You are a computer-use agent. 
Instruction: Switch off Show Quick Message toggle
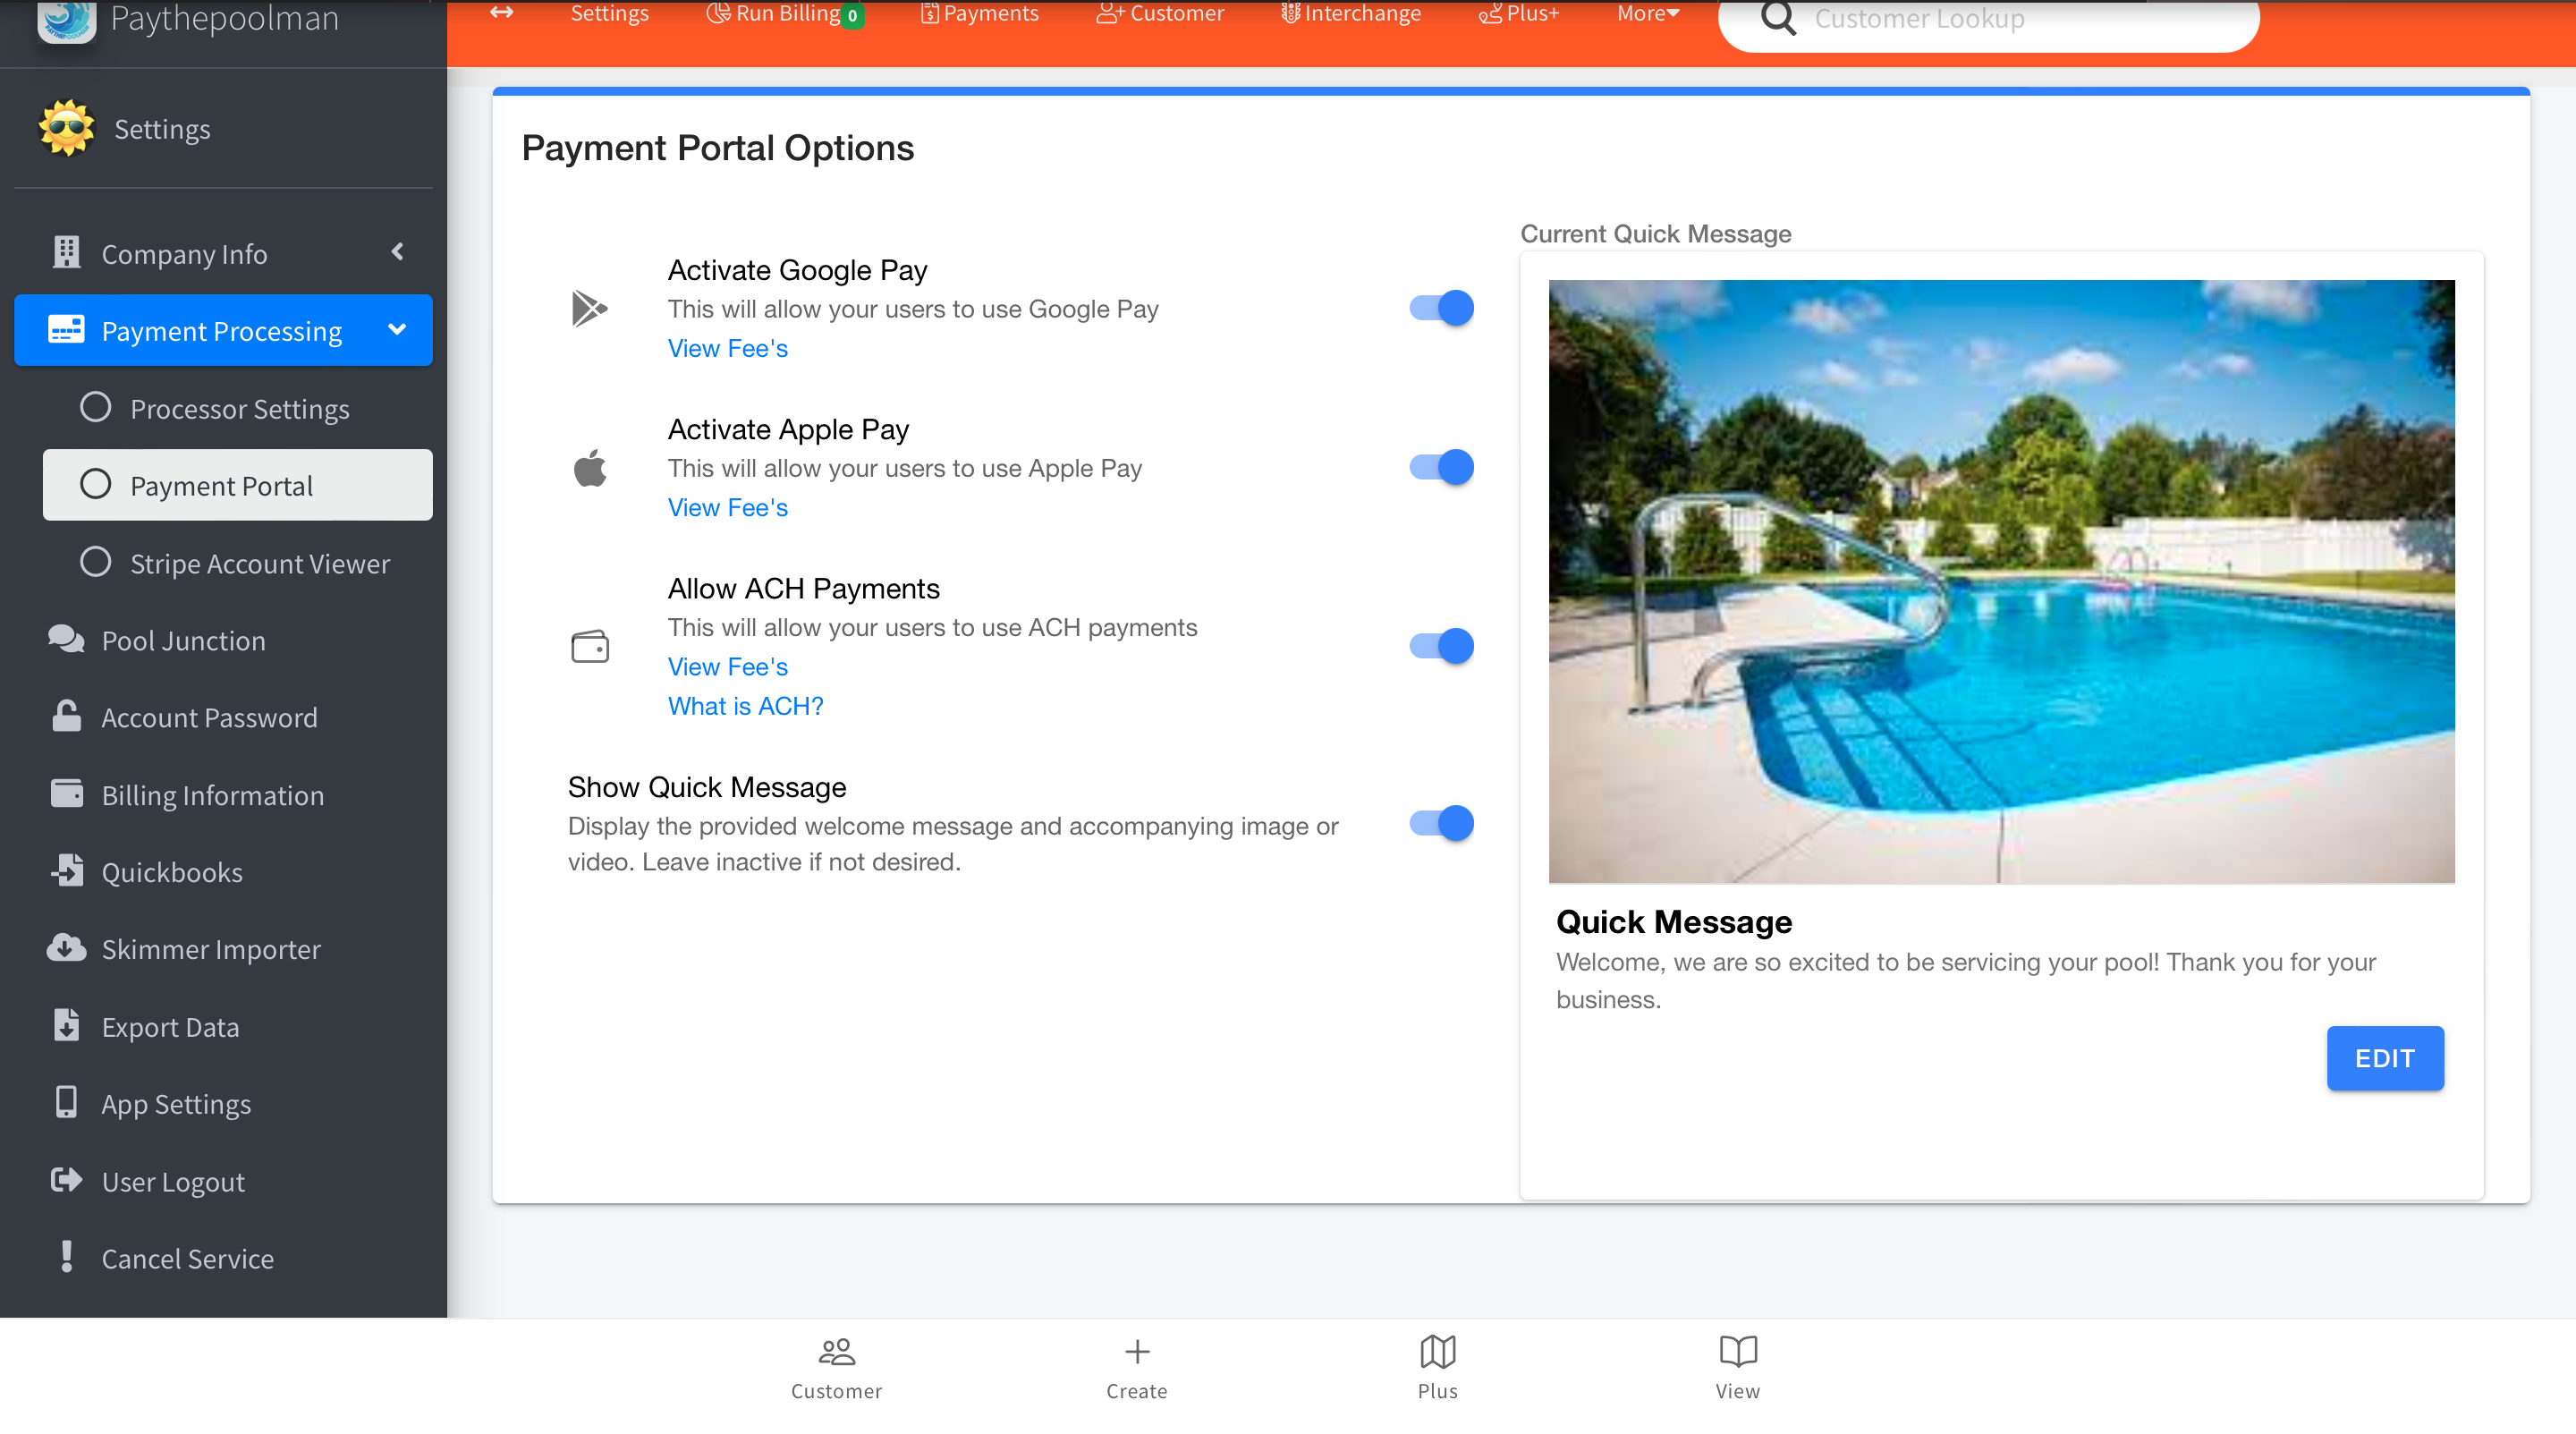1441,823
